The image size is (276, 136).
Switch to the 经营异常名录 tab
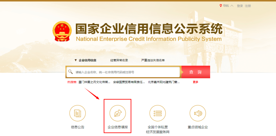tap(119, 60)
